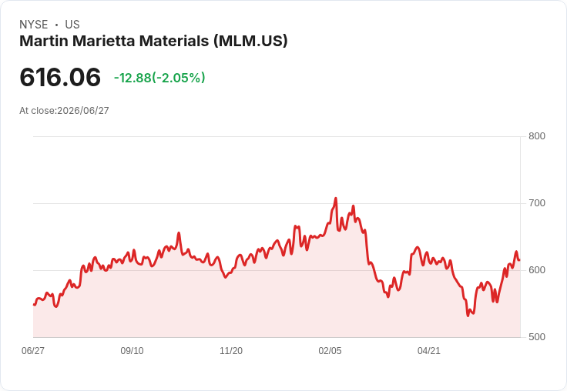This screenshot has width=567, height=391.
Task: Click the 800 y-axis label
Action: 537,136
